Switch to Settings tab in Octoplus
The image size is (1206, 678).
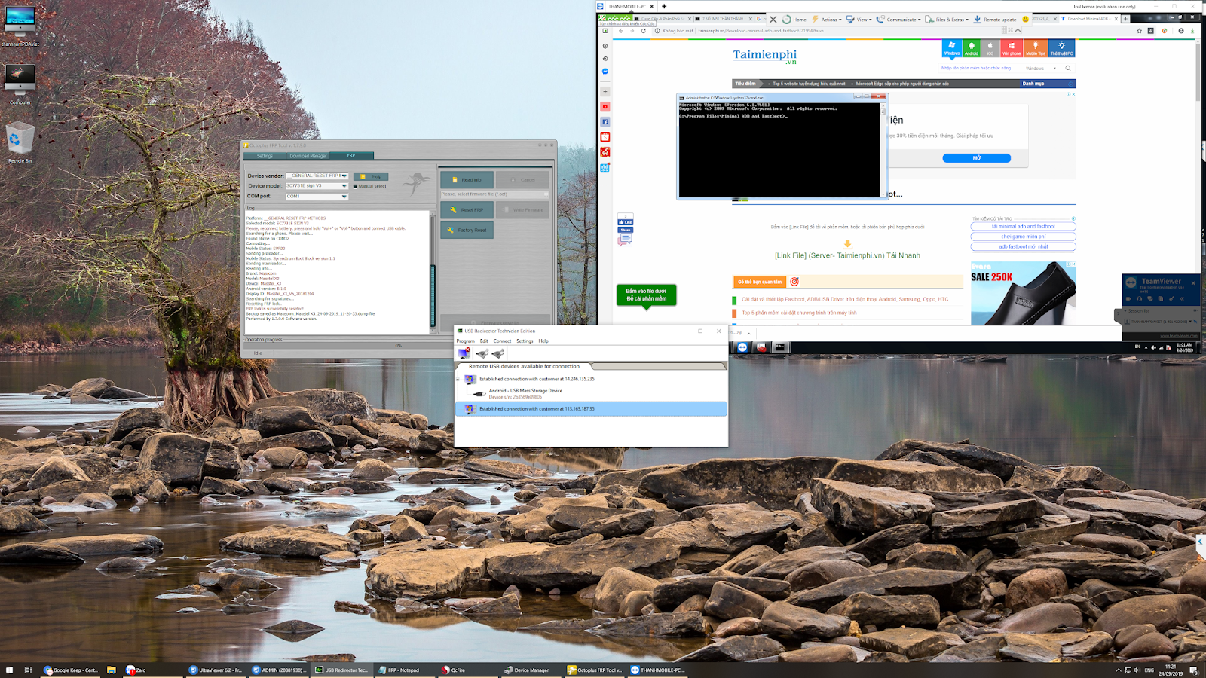point(265,156)
